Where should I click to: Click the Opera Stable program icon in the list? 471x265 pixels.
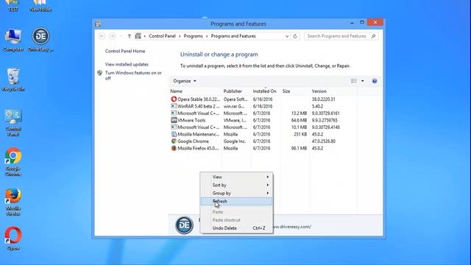pyautogui.click(x=174, y=99)
